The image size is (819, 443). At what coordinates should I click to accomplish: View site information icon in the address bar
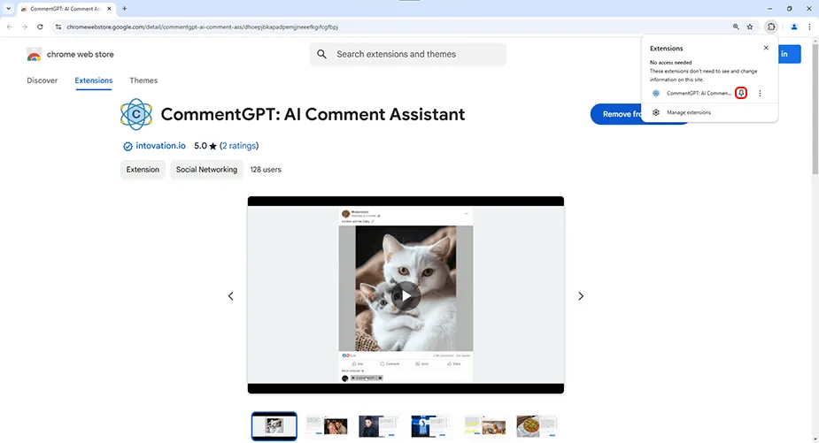(58, 27)
